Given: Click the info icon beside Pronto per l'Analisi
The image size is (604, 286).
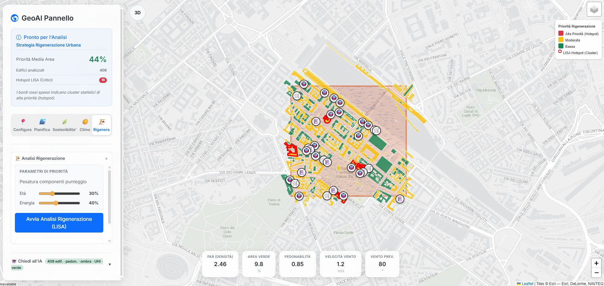Looking at the screenshot, I should [x=19, y=37].
